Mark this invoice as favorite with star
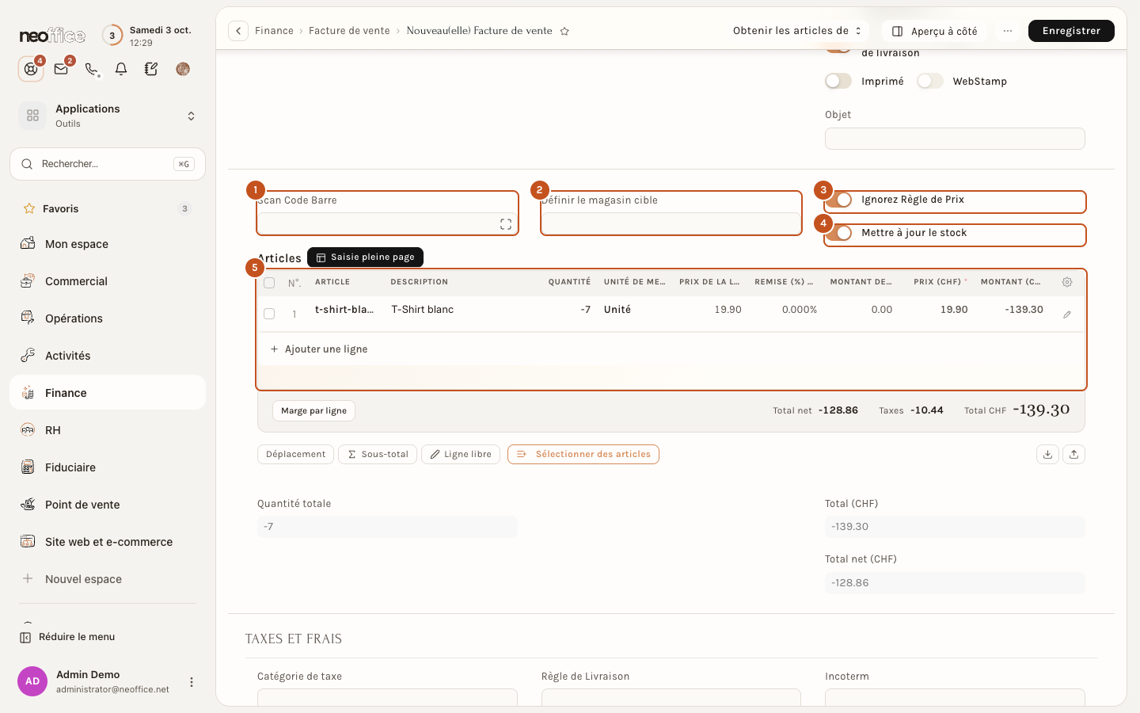Screen dimensions: 1140x713 [x=564, y=31]
